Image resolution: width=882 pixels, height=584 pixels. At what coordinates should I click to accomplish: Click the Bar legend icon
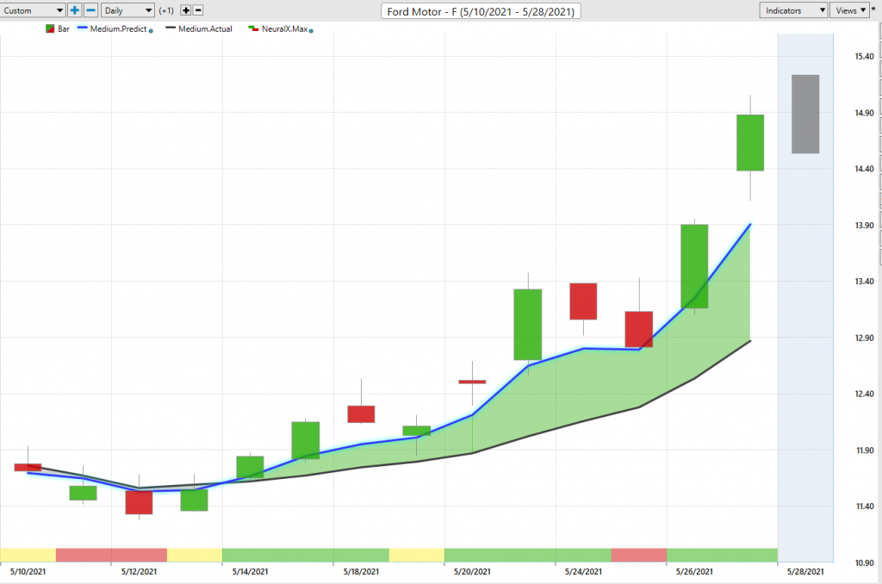click(50, 28)
